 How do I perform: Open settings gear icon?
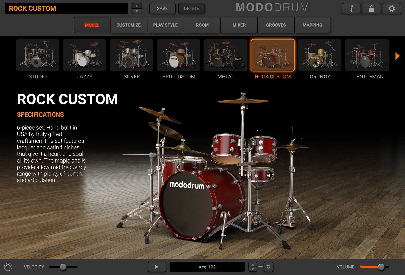tap(392, 9)
